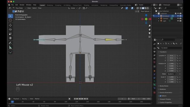Image resolution: width=190 pixels, height=107 pixels.
Task: Jump to the animation start frame
Action: click(x=75, y=99)
